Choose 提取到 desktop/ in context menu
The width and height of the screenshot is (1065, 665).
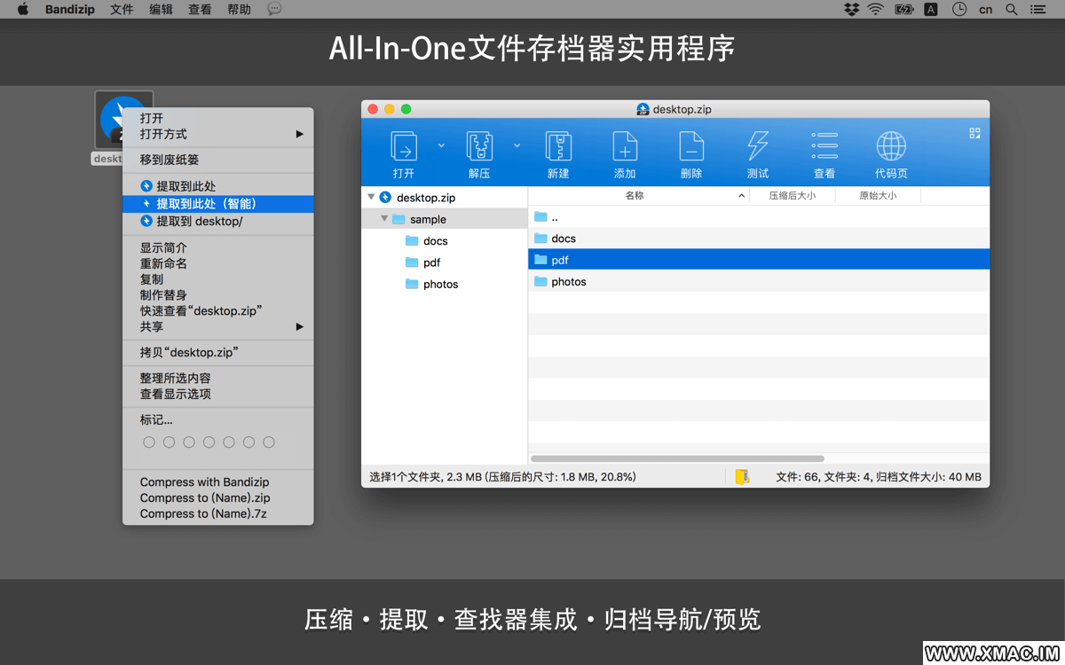(x=218, y=221)
